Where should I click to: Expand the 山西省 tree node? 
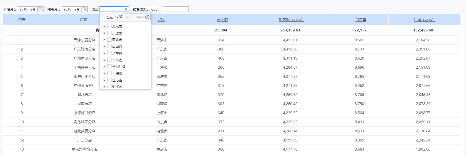point(104,47)
